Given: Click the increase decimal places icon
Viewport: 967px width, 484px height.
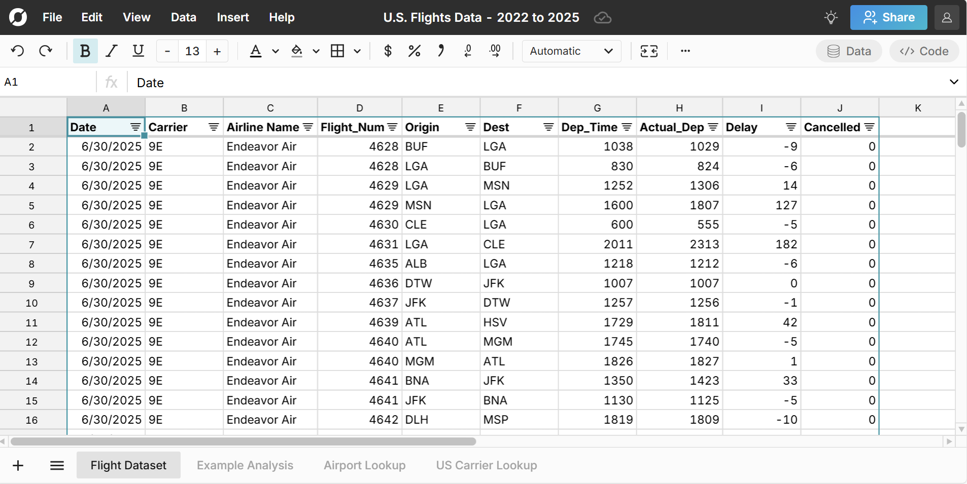Looking at the screenshot, I should click(x=495, y=51).
